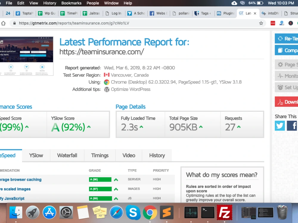This screenshot has width=298, height=223.
Task: Switch to A Scho browser tab
Action: (x=136, y=13)
